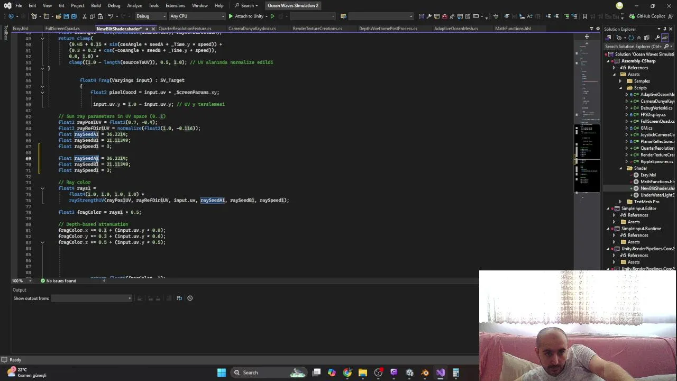Click the clock timestamp icon in Output
The width and height of the screenshot is (677, 381).
pyautogui.click(x=190, y=298)
